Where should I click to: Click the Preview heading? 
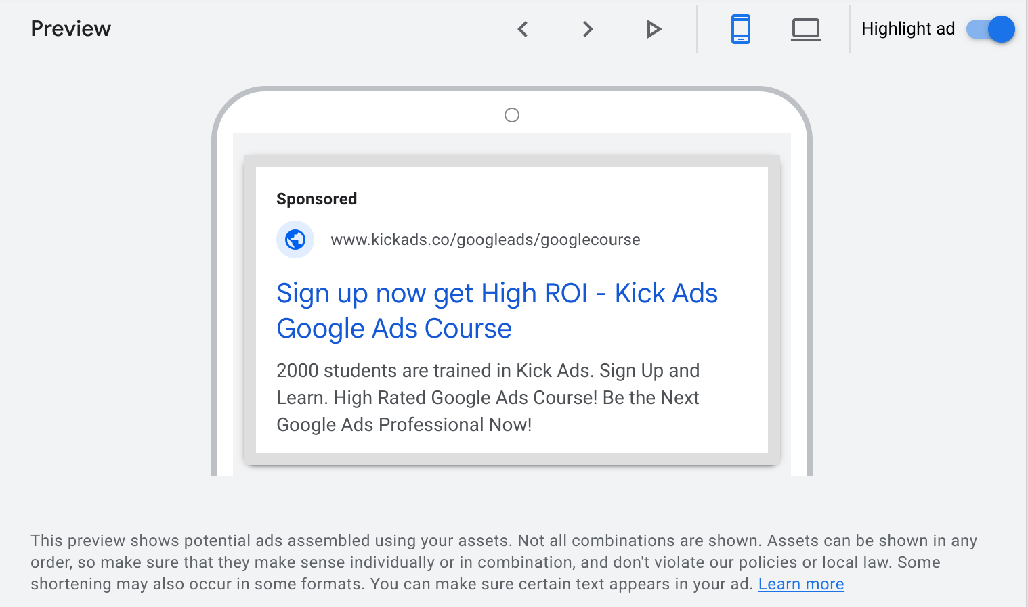coord(71,29)
